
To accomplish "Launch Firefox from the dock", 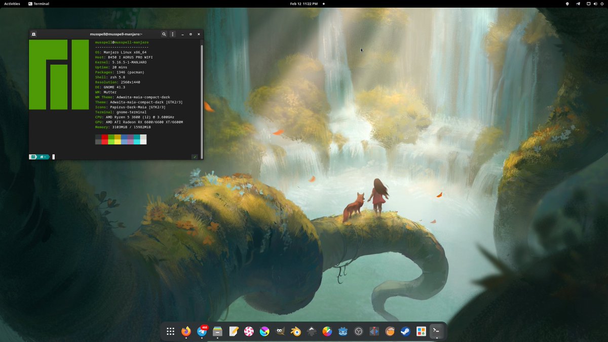I will click(186, 331).
